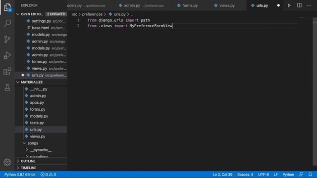This screenshot has width=317, height=178.
Task: Change Spaces: 4 indentation setting
Action: [245, 175]
